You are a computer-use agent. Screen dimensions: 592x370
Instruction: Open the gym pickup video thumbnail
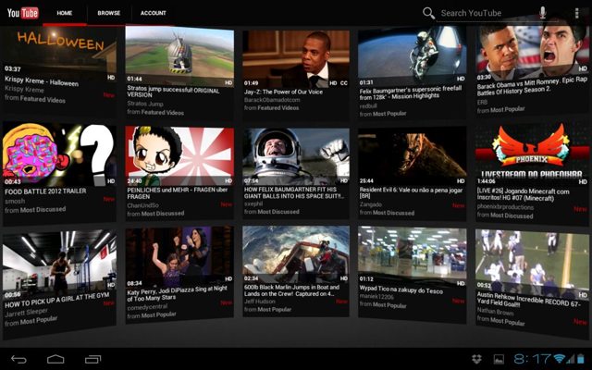[x=59, y=263]
